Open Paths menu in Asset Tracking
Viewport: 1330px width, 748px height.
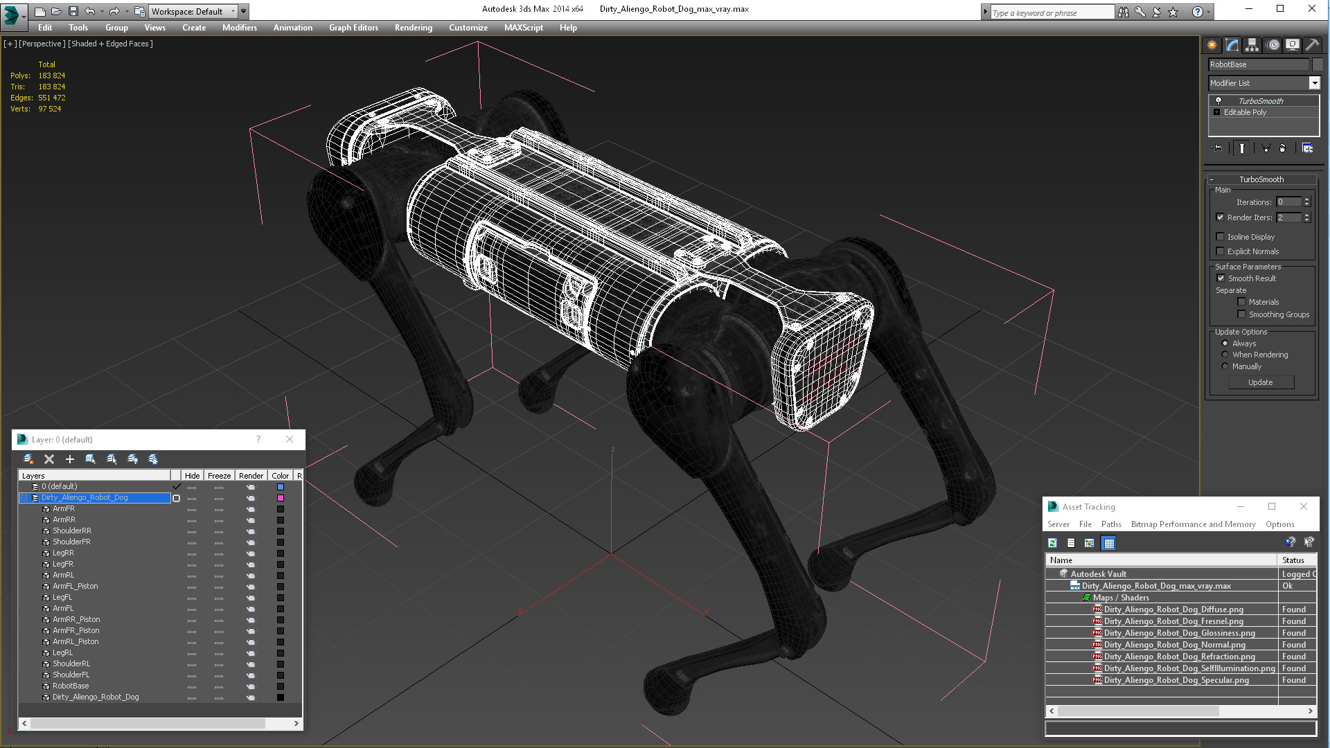click(x=1111, y=524)
